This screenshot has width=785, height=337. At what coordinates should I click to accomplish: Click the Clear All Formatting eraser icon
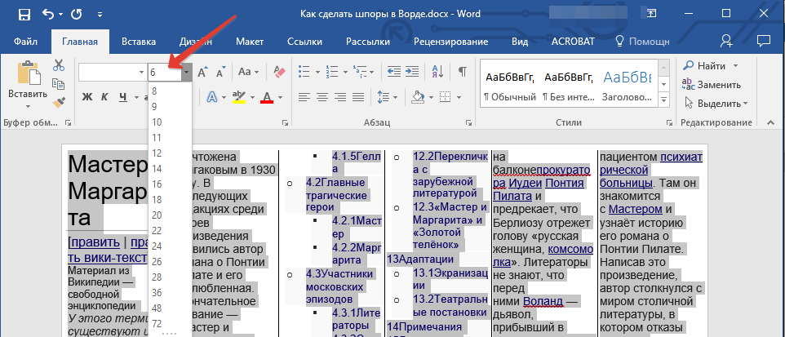click(x=279, y=72)
